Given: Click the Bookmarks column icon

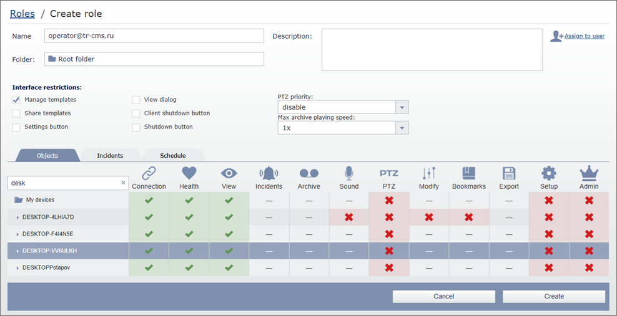Looking at the screenshot, I should click(x=468, y=173).
